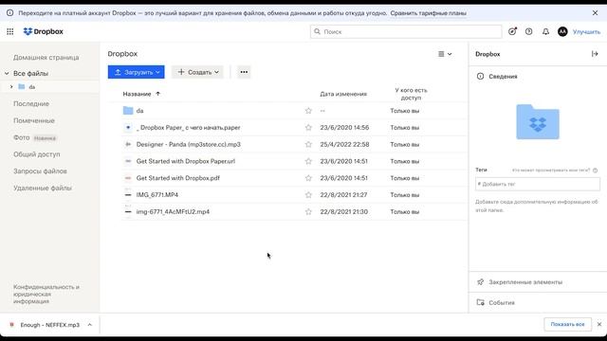The width and height of the screenshot is (607, 341).
Task: Click the Добавить тег input field
Action: pos(538,184)
